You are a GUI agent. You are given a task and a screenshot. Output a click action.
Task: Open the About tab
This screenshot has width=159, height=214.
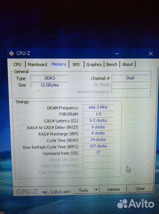[x=127, y=64]
